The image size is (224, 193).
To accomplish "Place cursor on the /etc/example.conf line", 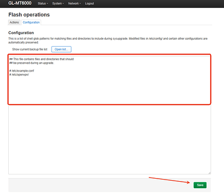I will pyautogui.click(x=22, y=71).
